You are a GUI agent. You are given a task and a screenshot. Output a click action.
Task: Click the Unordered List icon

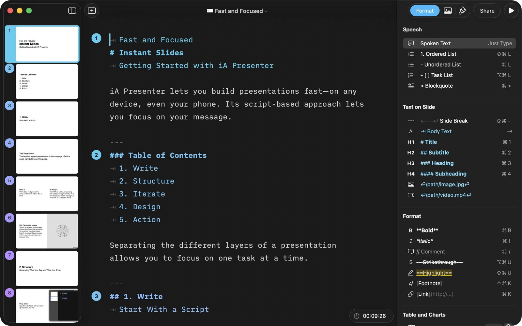click(411, 65)
